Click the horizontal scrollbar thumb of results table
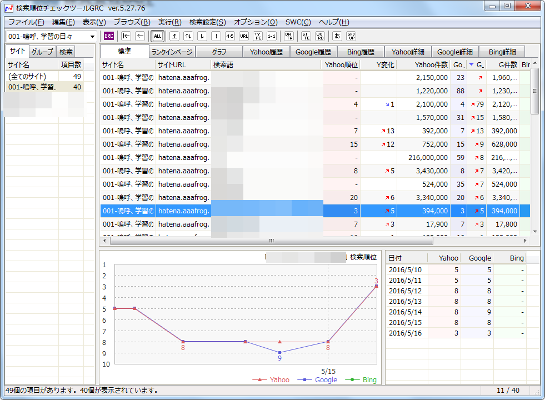 (x=272, y=241)
